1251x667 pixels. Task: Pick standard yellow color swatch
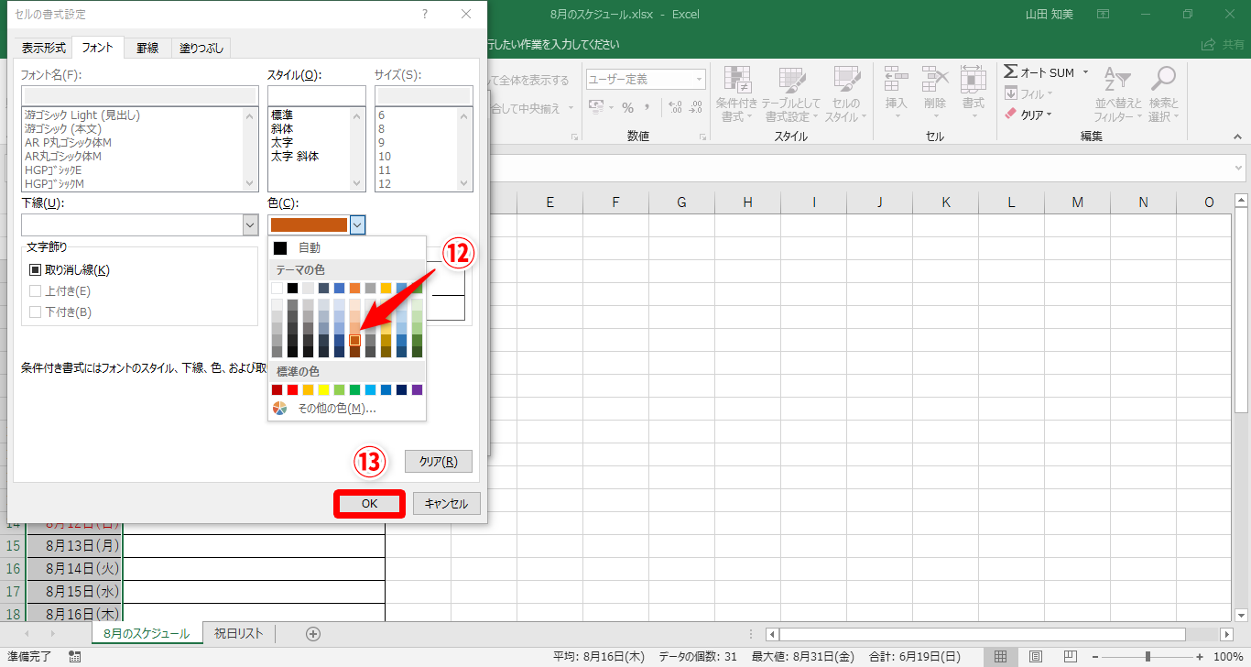pyautogui.click(x=324, y=389)
